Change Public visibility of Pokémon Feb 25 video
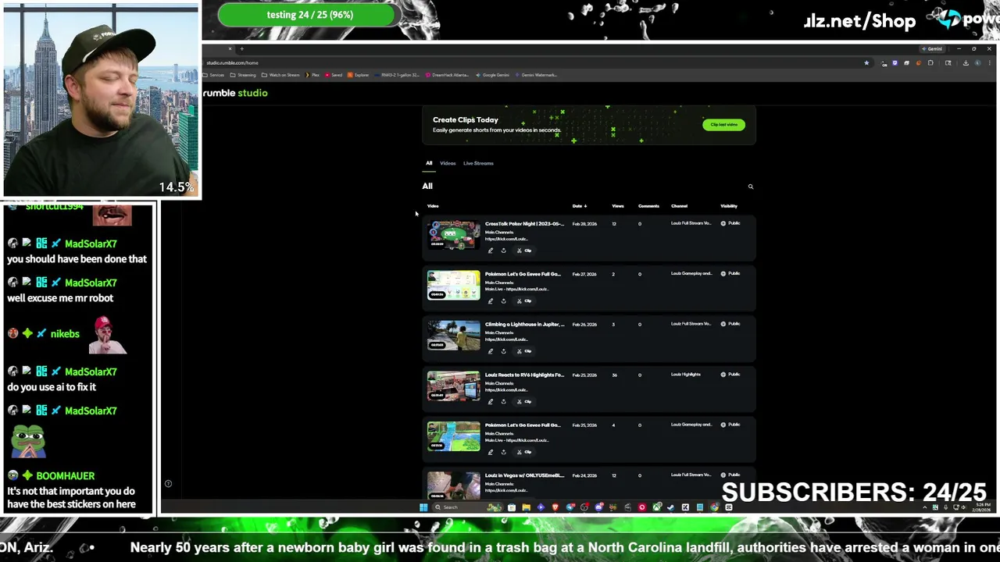Image resolution: width=1000 pixels, height=562 pixels. point(730,425)
